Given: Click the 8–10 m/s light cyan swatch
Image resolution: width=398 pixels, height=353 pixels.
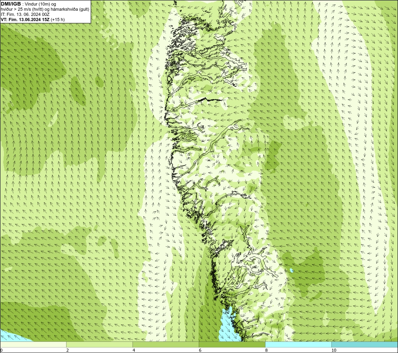Looking at the screenshot, I should 298,344.
